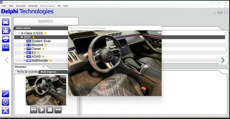Select the Diesel tree item

(36, 49)
